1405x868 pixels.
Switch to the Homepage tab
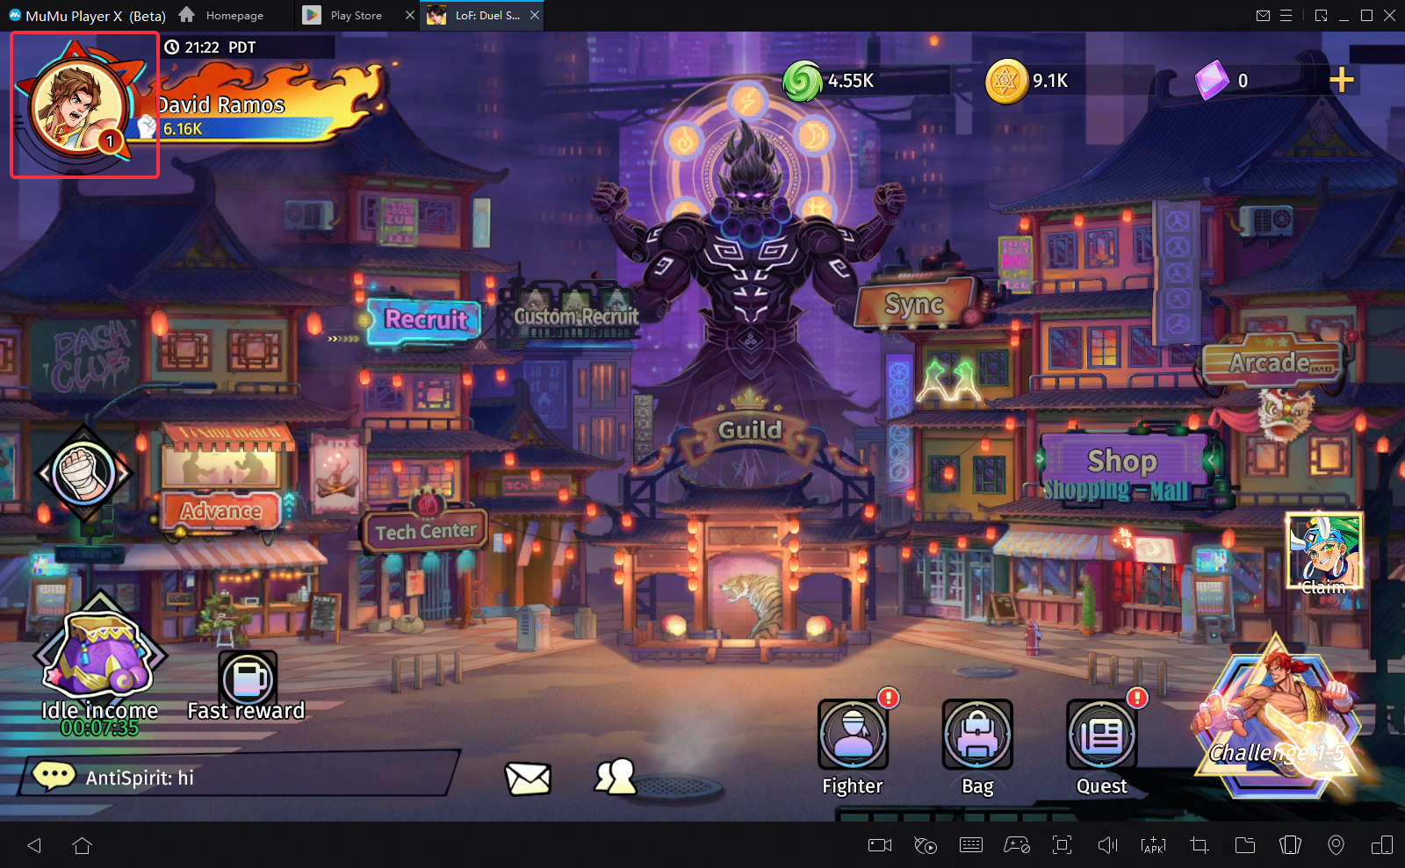pyautogui.click(x=221, y=16)
